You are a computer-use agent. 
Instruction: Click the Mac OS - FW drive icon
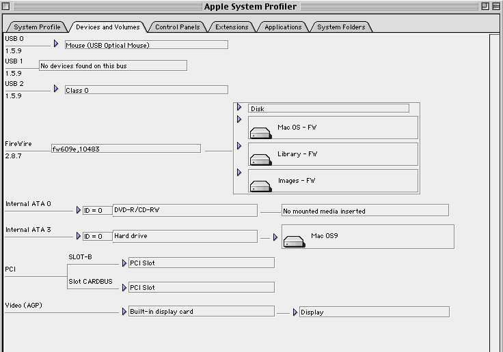pyautogui.click(x=261, y=133)
